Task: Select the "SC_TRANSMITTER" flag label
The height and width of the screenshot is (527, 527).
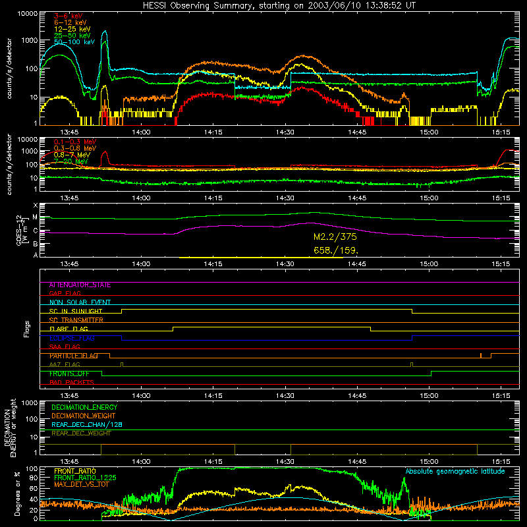Action: pyautogui.click(x=76, y=320)
